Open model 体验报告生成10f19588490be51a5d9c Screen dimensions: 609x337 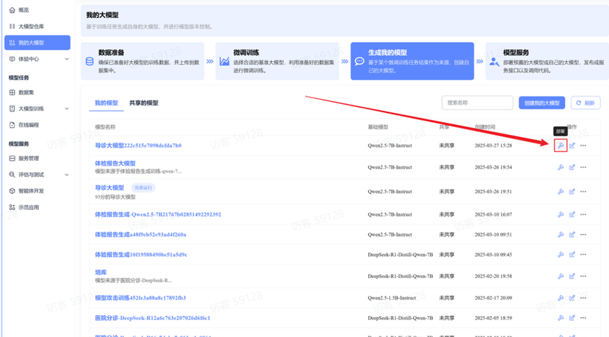[141, 254]
